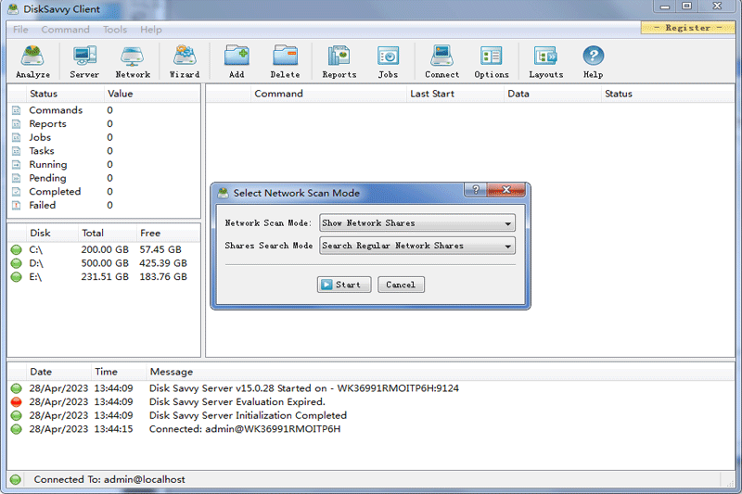
Task: Click the Commands status row icon
Action: pyautogui.click(x=16, y=110)
